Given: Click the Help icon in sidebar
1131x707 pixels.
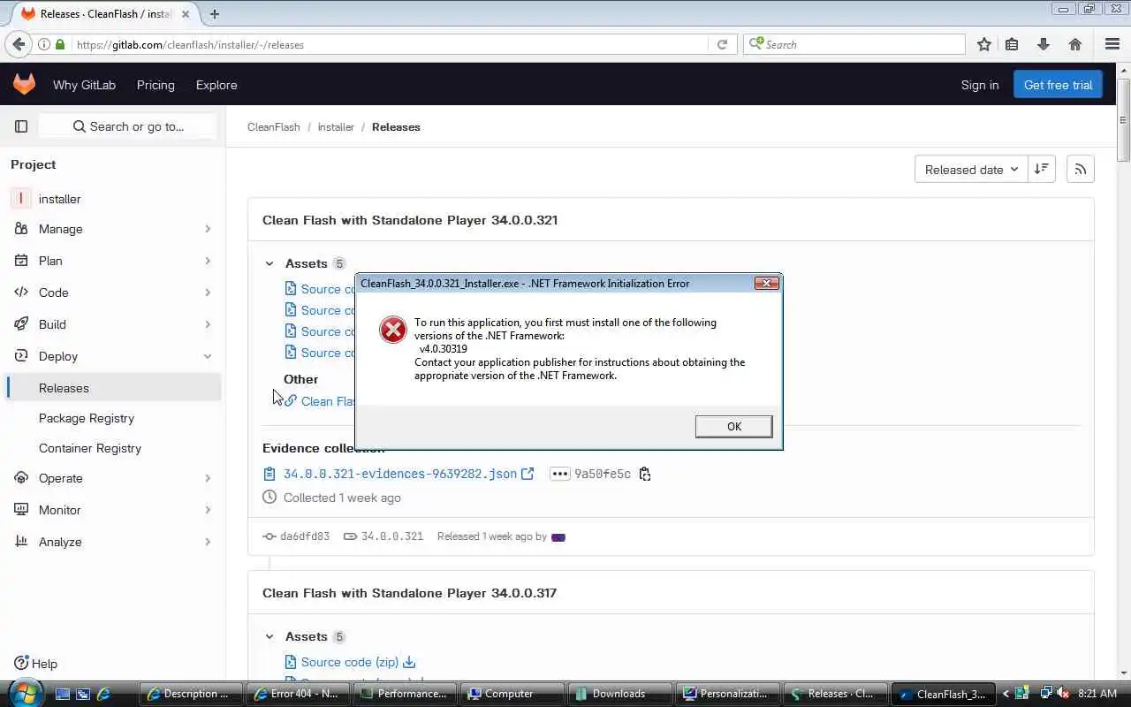Looking at the screenshot, I should [x=21, y=664].
